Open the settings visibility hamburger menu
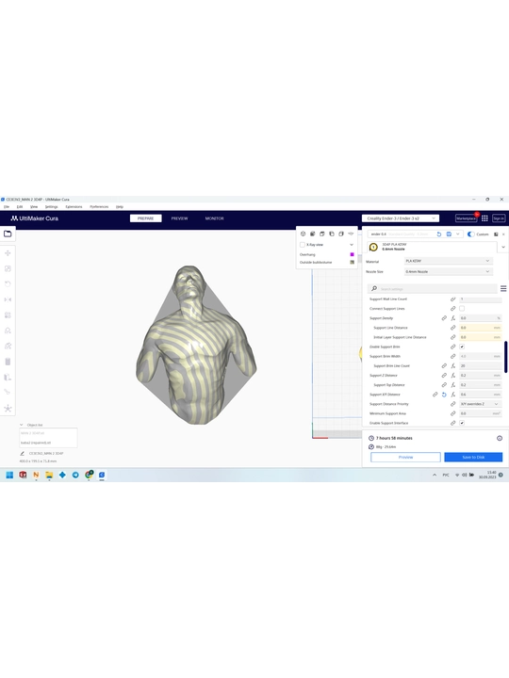Screen dimensions: 509x678 pos(503,288)
